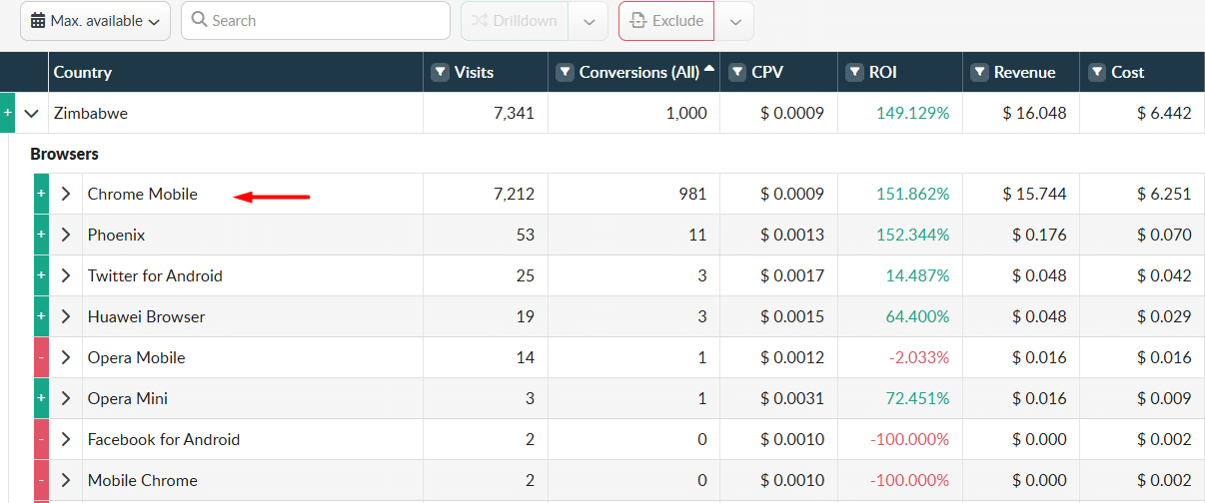Click the filter icon beside ROI header
Image resolution: width=1205 pixels, height=503 pixels.
[855, 73]
